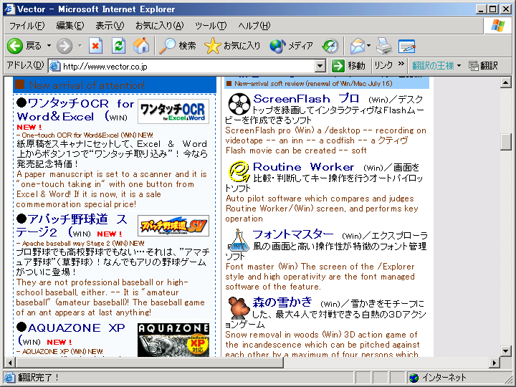Screen dimensions: 516x387
Task: Click the Internet zone globe in status bar
Action: point(414,378)
